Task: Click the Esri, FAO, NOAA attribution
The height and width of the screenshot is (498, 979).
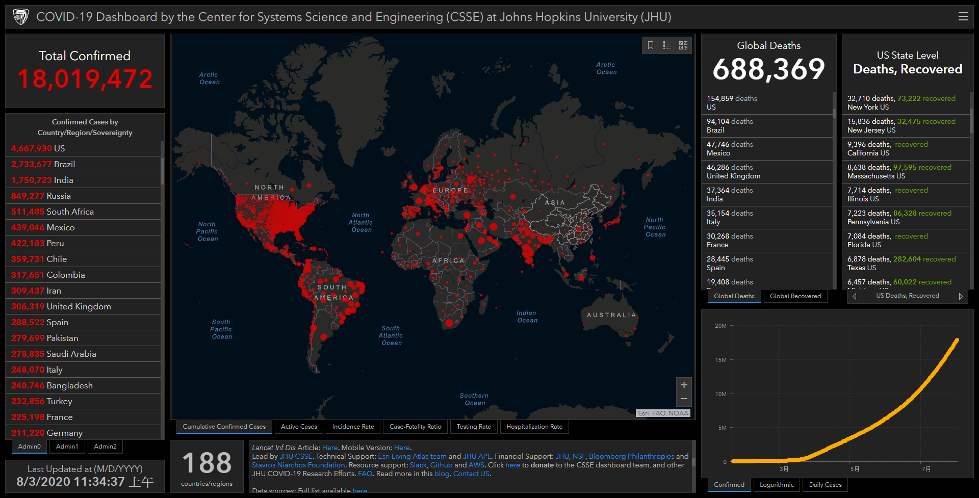Action: (663, 413)
